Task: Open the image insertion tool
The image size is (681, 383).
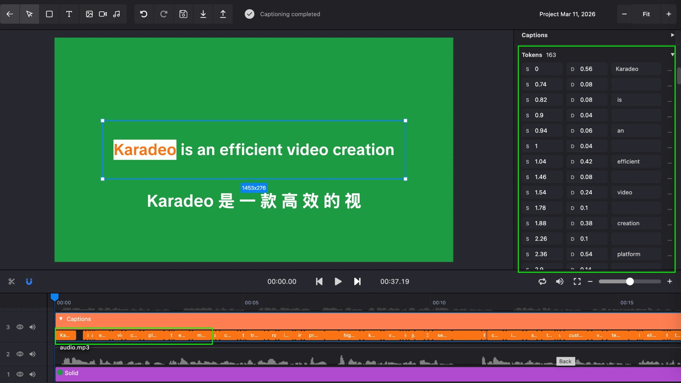Action: [x=89, y=14]
